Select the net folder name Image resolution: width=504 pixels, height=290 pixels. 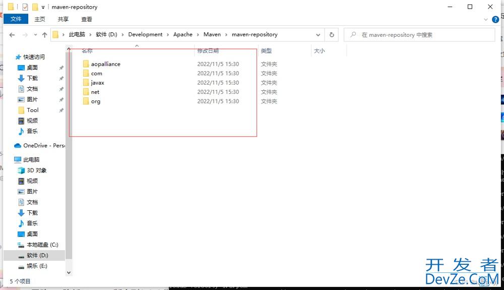95,92
